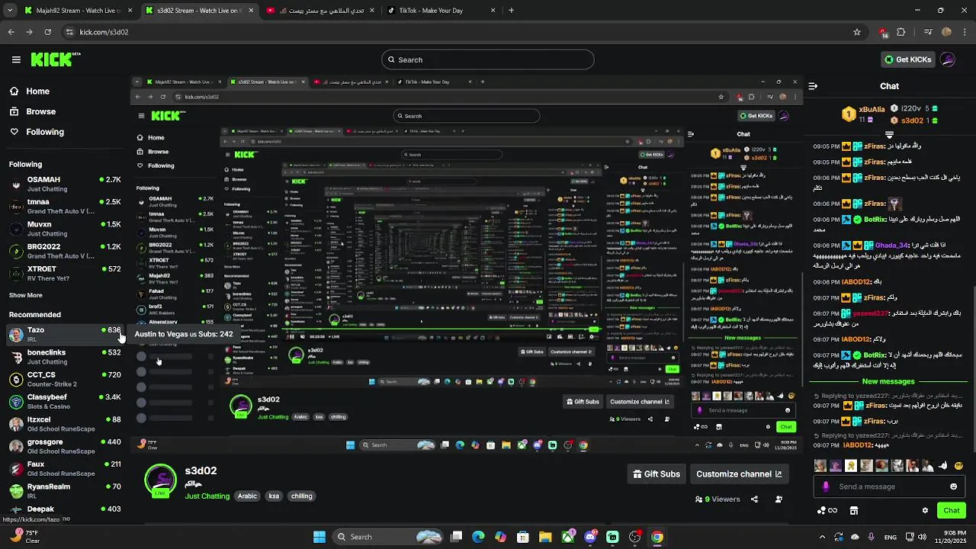Show hidden system tray icons
The width and height of the screenshot is (976, 549).
pyautogui.click(x=822, y=537)
